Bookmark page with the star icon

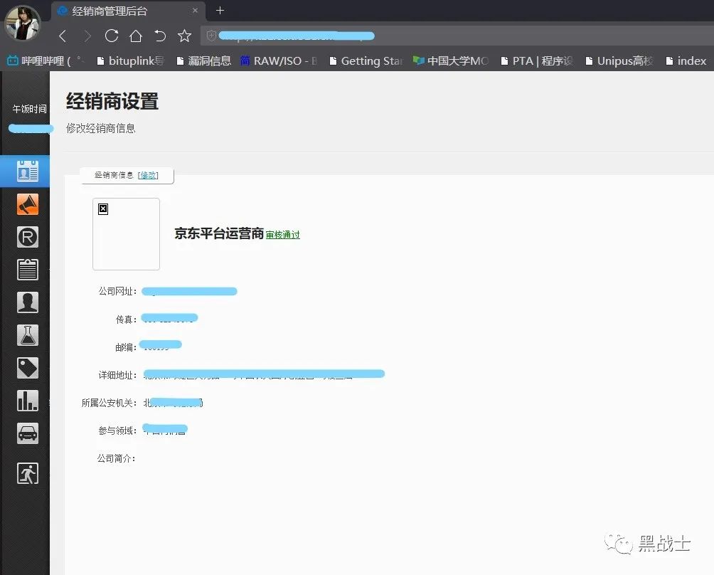(184, 36)
